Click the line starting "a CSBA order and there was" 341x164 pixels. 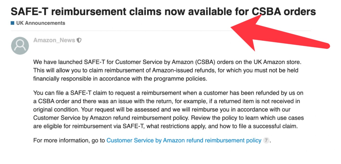tap(166, 102)
